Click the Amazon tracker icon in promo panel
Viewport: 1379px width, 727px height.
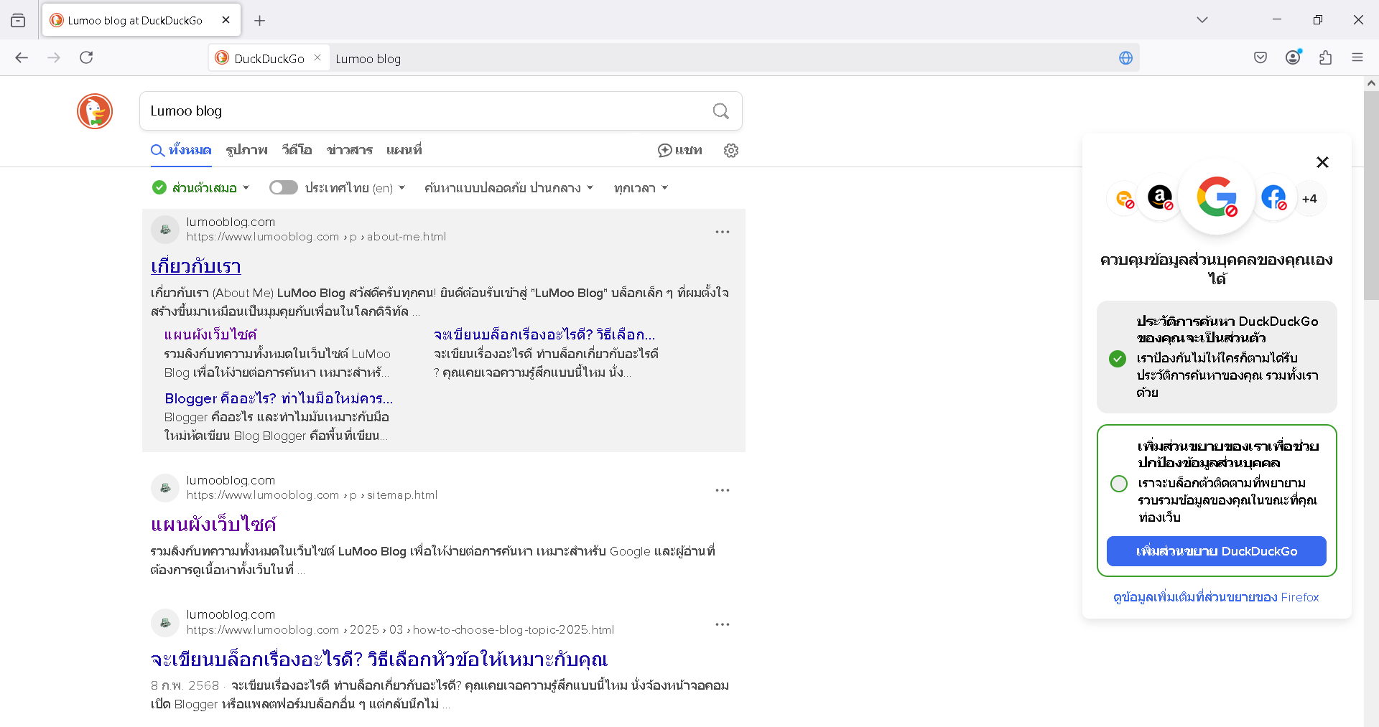coord(1160,197)
